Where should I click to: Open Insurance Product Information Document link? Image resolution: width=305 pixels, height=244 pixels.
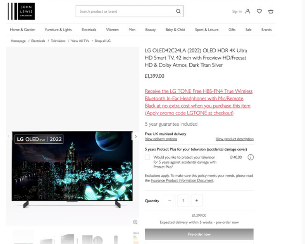point(182,181)
